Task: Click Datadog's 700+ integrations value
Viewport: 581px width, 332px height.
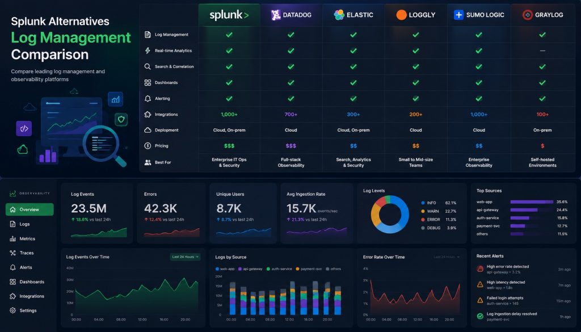Action: pos(291,114)
